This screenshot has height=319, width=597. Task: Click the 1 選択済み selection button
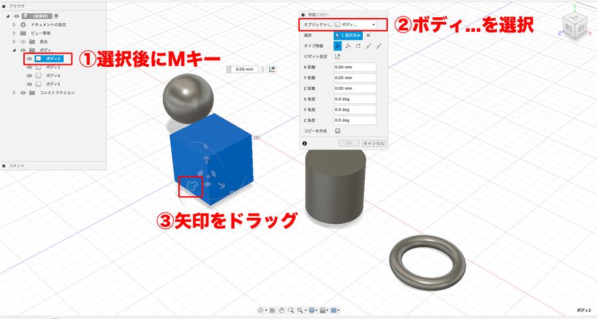348,35
